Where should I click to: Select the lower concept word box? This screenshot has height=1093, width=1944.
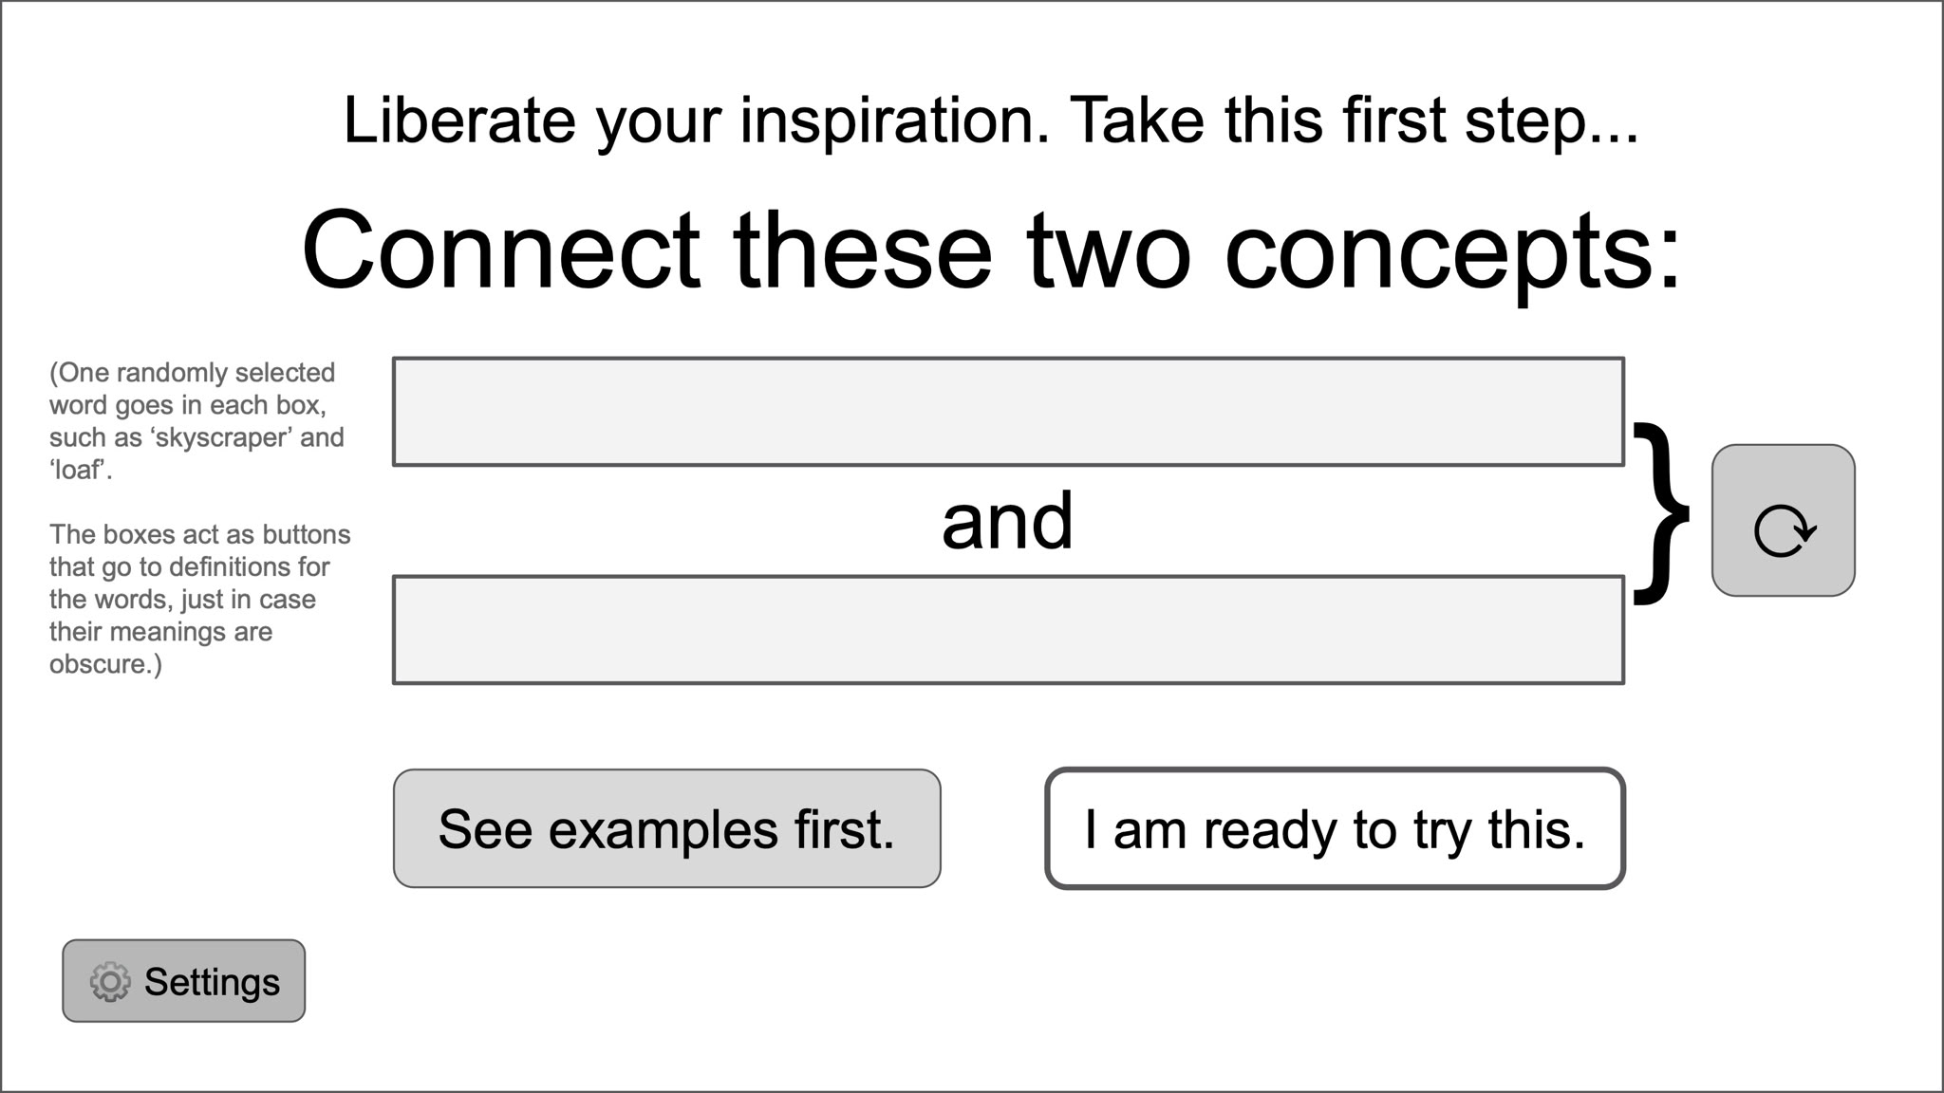[1008, 630]
